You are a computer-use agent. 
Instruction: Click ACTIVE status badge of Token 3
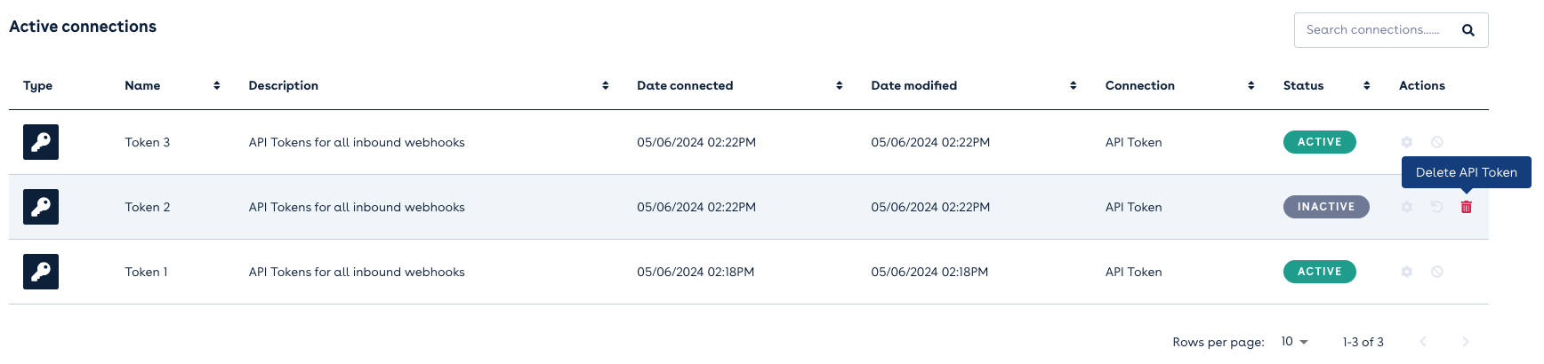point(1319,142)
